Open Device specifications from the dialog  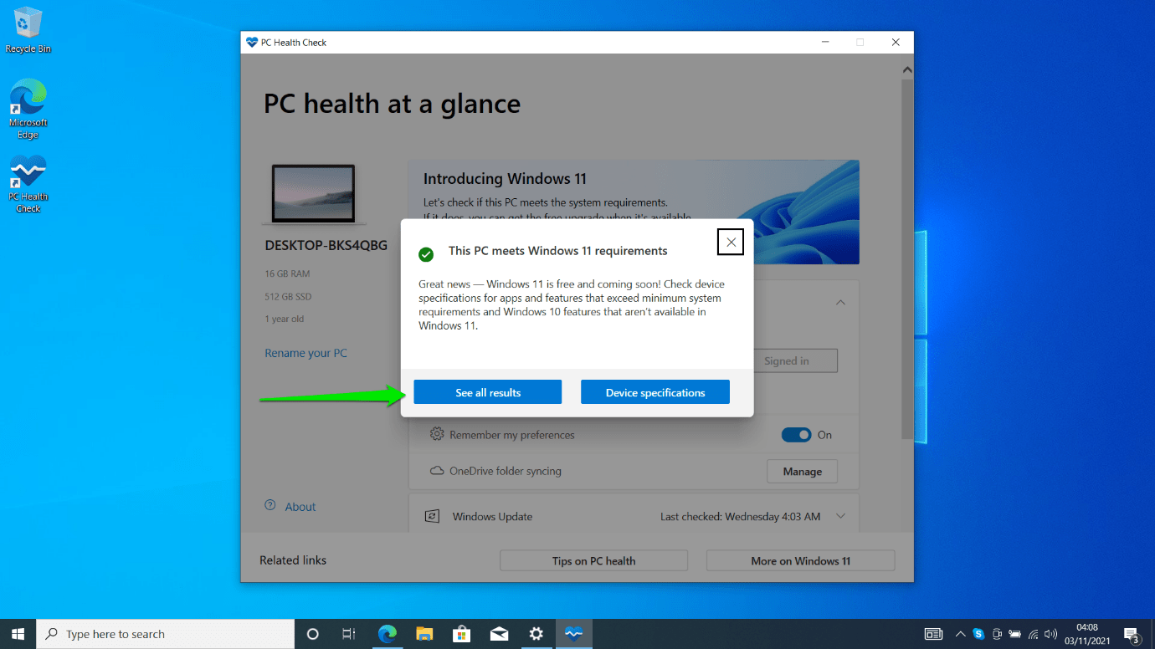pyautogui.click(x=655, y=392)
